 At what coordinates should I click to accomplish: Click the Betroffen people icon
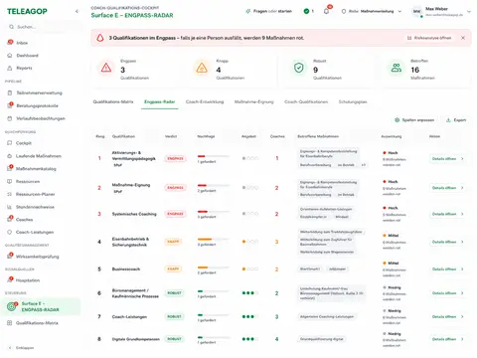click(x=397, y=68)
